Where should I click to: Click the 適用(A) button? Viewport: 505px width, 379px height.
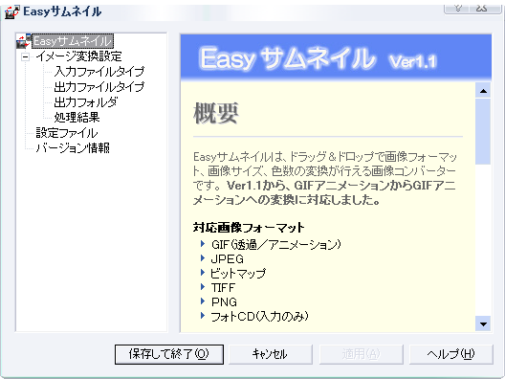click(x=361, y=354)
